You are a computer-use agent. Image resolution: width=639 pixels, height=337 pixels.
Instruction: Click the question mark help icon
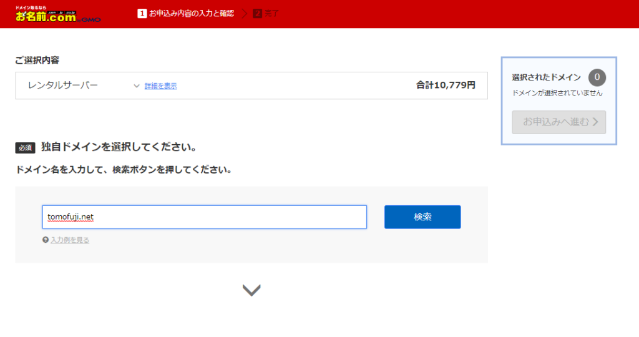[46, 240]
